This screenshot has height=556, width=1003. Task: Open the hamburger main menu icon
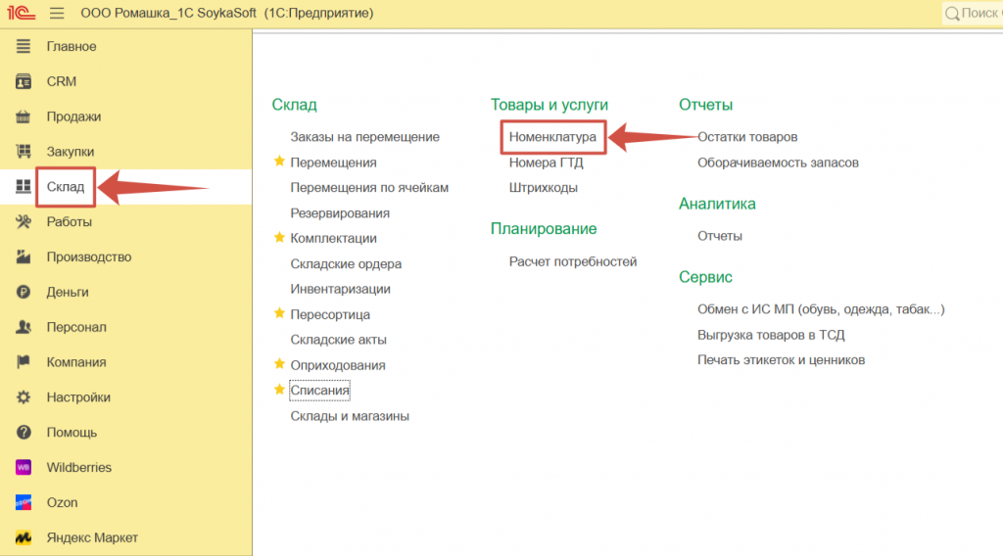pos(56,14)
